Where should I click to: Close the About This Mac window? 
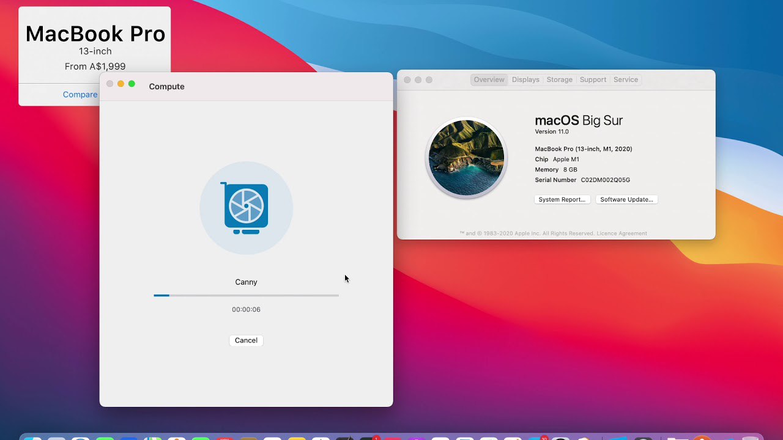point(407,80)
